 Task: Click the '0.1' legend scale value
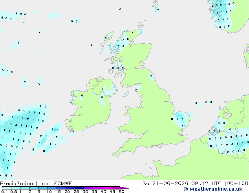pyautogui.click(x=4, y=191)
